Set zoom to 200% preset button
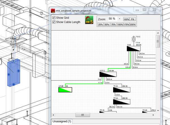This screenshot has height=125, width=170. (x=133, y=24)
